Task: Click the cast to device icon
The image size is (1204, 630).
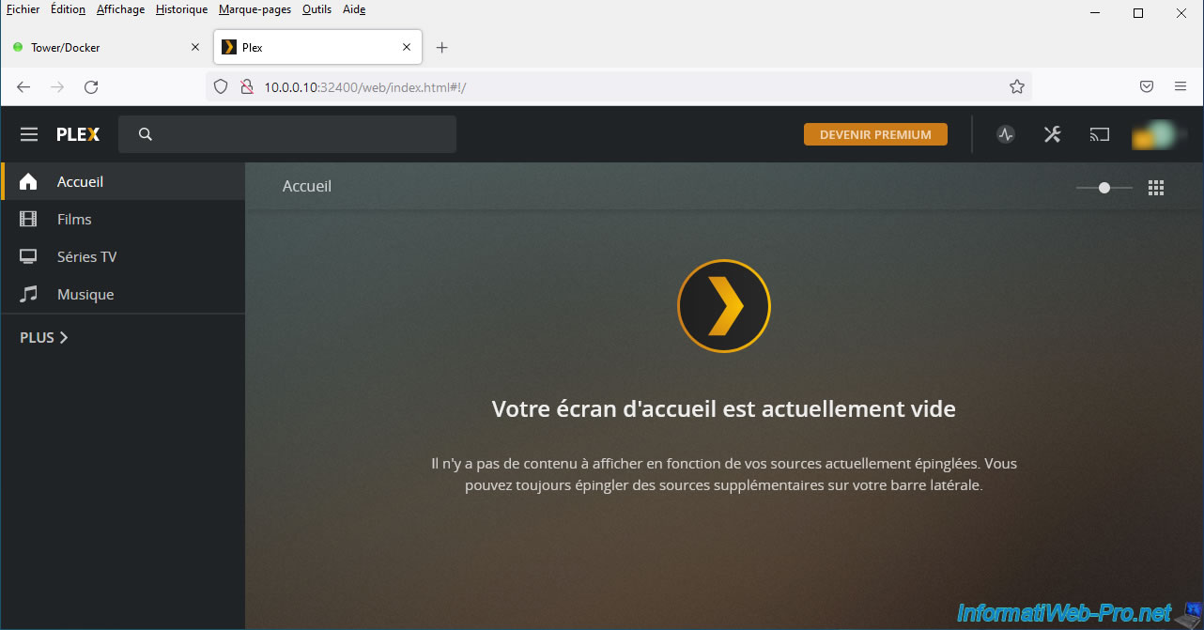Action: [1099, 134]
